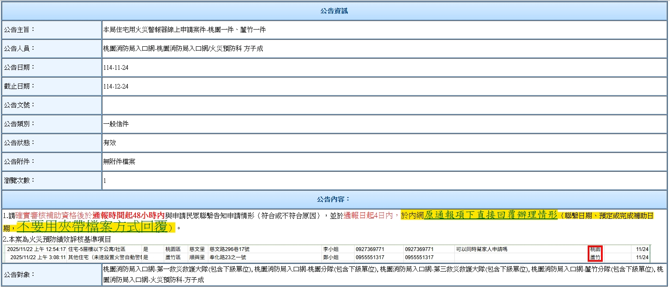Click the 公告主旨 subject text
Viewport: 670px width, 293px height.
click(x=184, y=30)
